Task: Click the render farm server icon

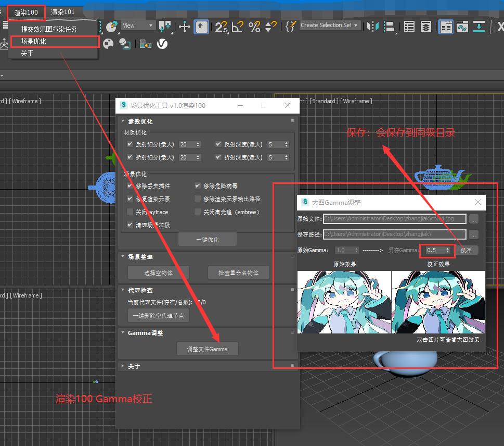Action: (x=146, y=44)
